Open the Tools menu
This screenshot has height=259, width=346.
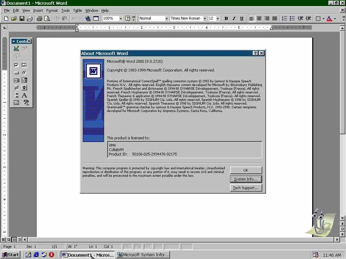click(x=65, y=10)
